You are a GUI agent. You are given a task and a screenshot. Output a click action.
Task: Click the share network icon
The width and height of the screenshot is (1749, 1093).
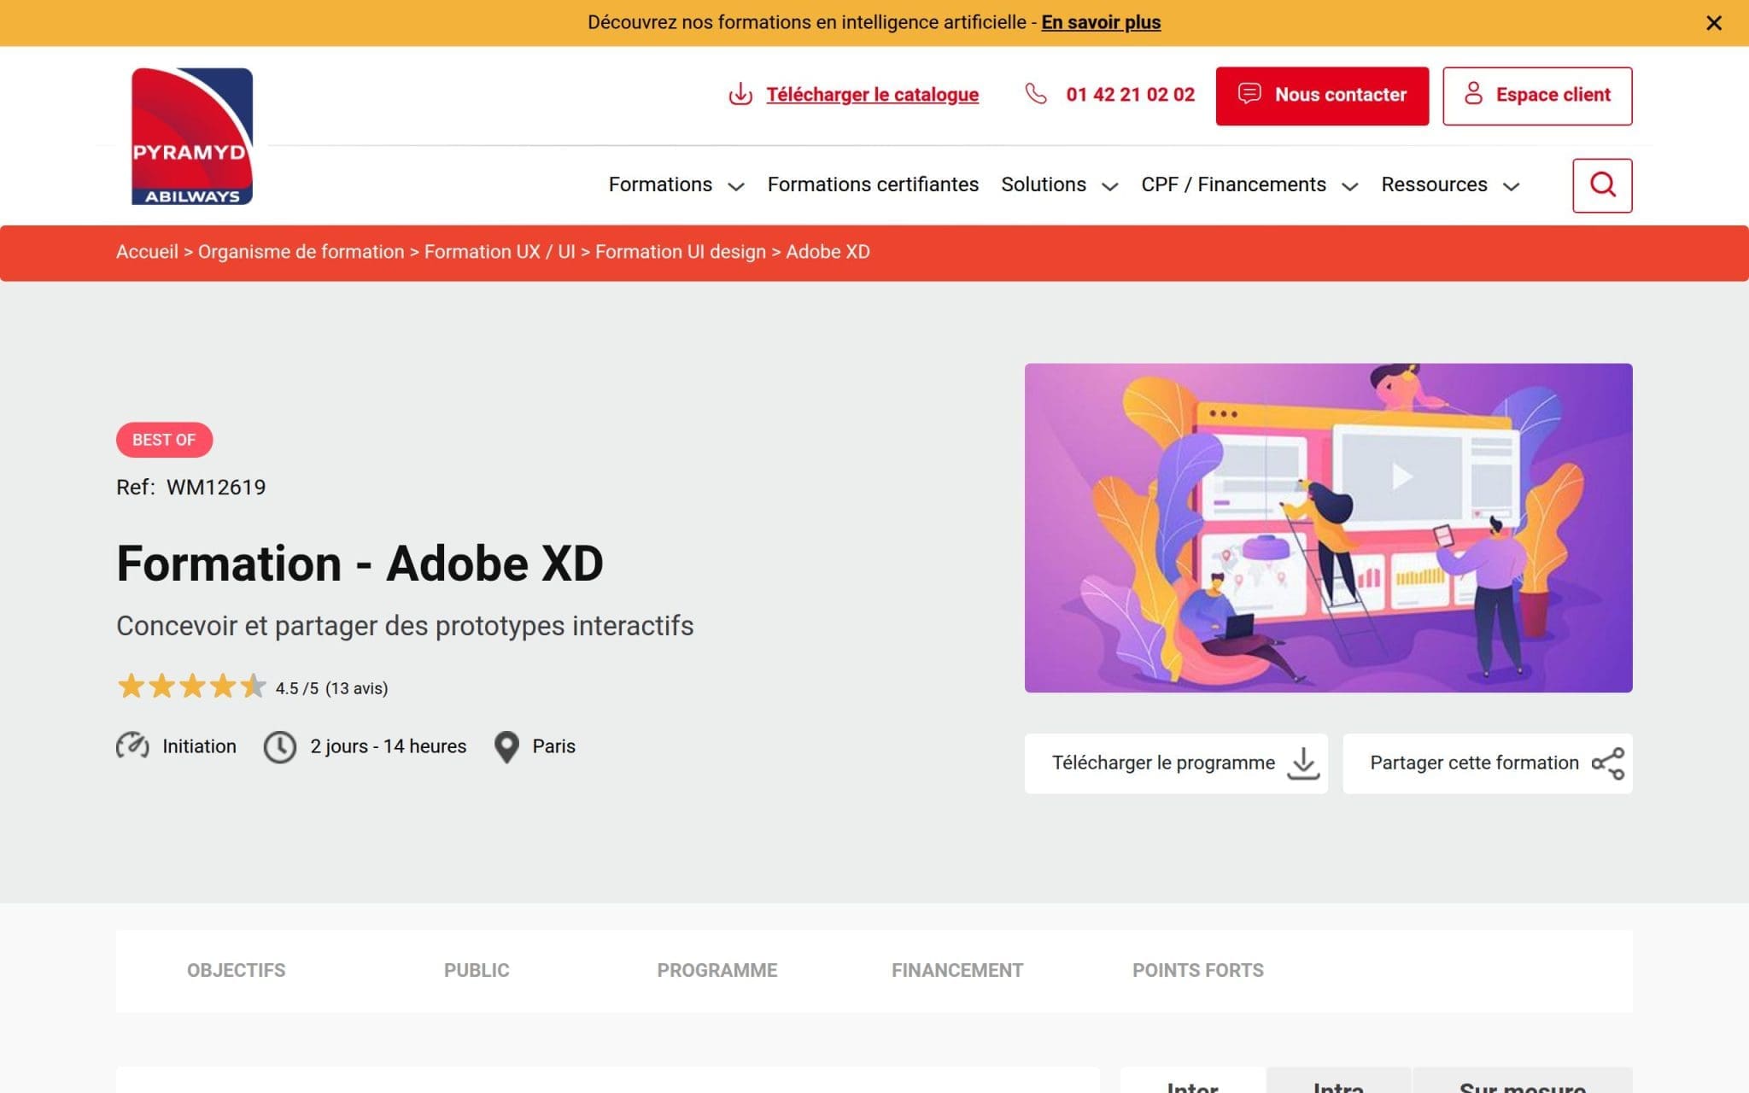(x=1608, y=763)
